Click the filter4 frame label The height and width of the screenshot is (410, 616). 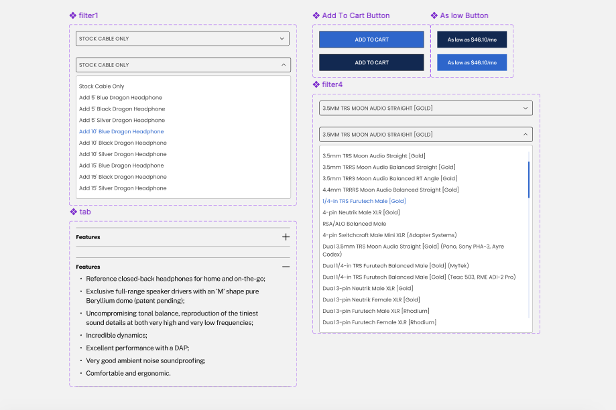tap(332, 84)
